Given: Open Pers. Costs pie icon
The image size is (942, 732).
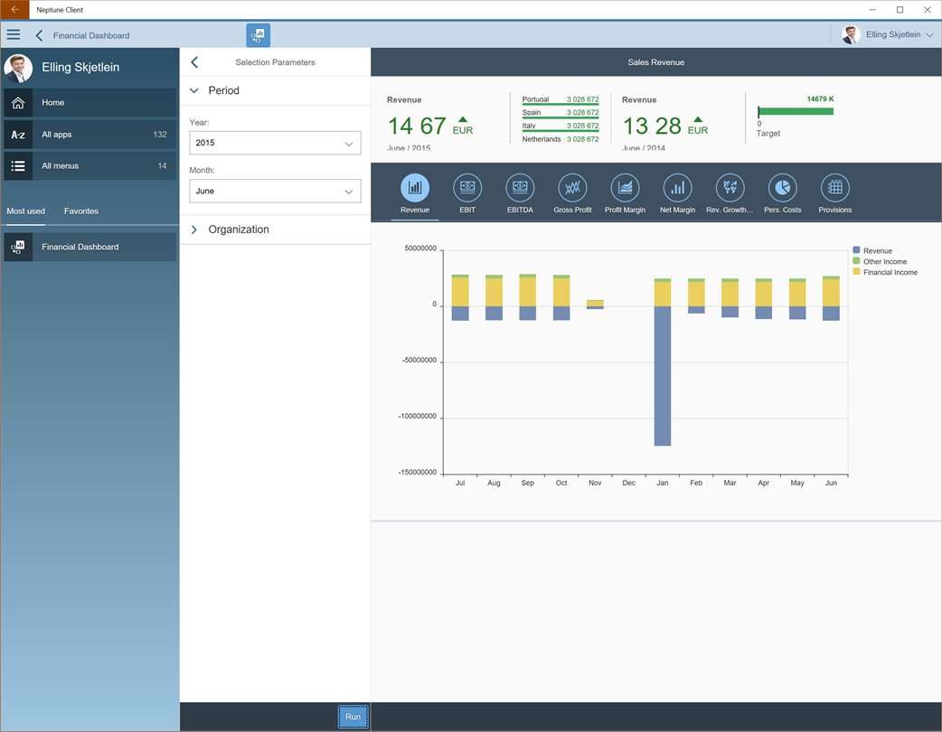Looking at the screenshot, I should [x=782, y=188].
